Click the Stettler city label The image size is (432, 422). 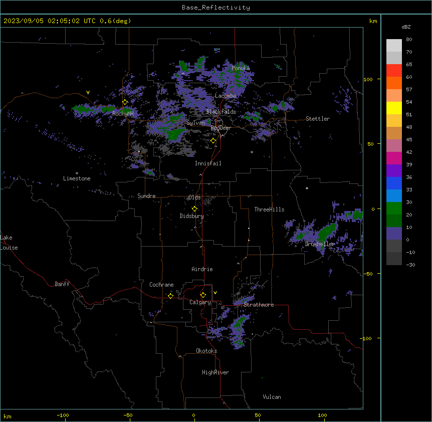317,119
